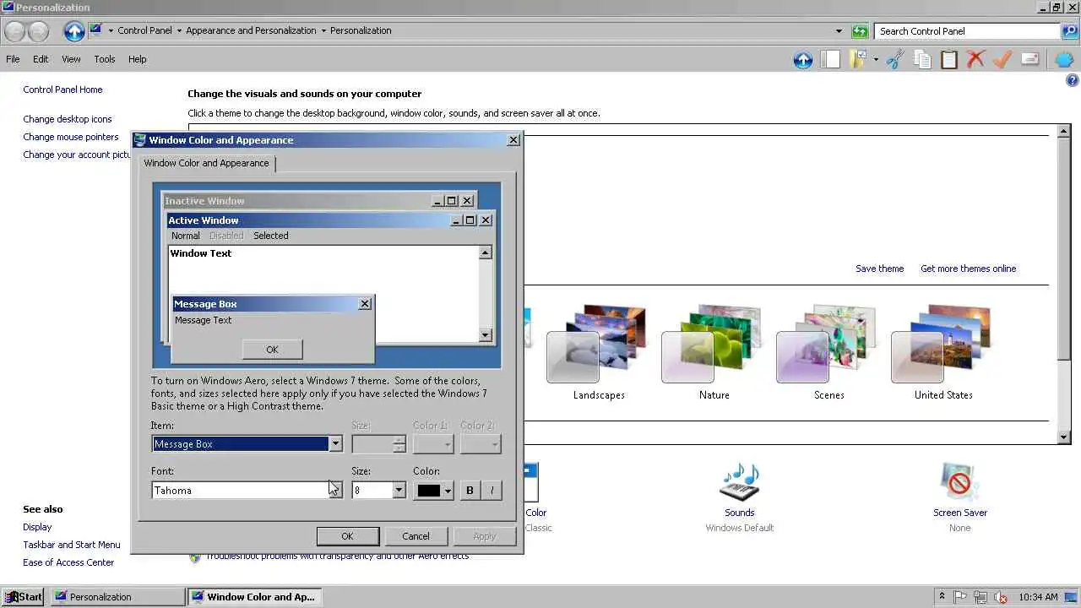Viewport: 1081px width, 608px height.
Task: Click the Search Control Panel input field
Action: [x=968, y=31]
